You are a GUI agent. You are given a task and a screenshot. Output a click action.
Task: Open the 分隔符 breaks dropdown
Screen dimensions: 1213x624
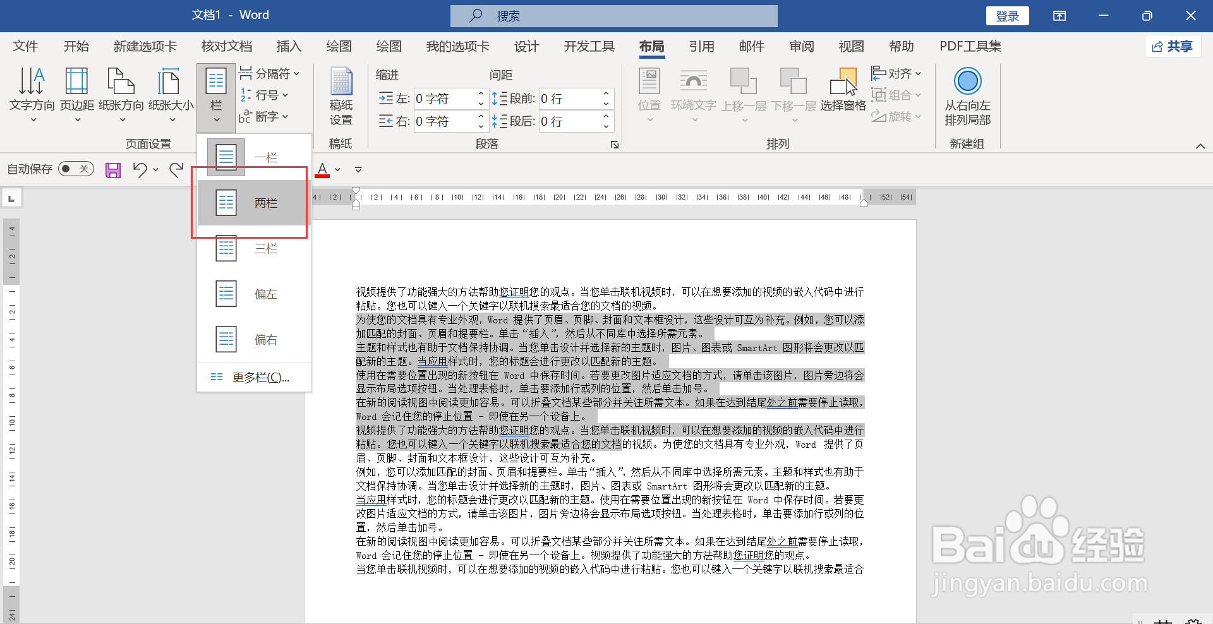(270, 74)
